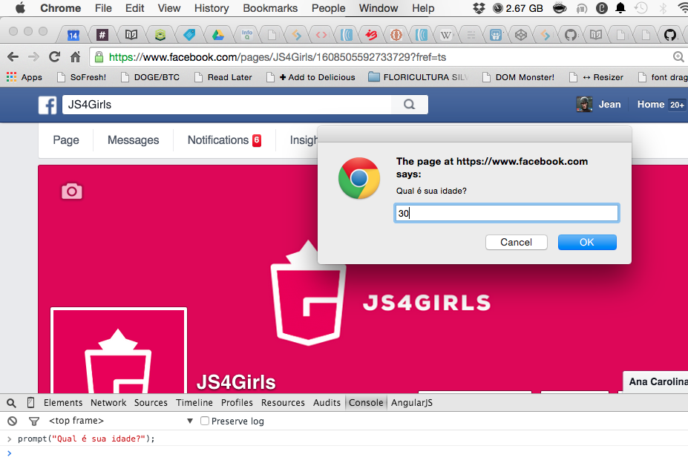Click the browser home icon
The height and width of the screenshot is (466, 688).
coord(76,56)
